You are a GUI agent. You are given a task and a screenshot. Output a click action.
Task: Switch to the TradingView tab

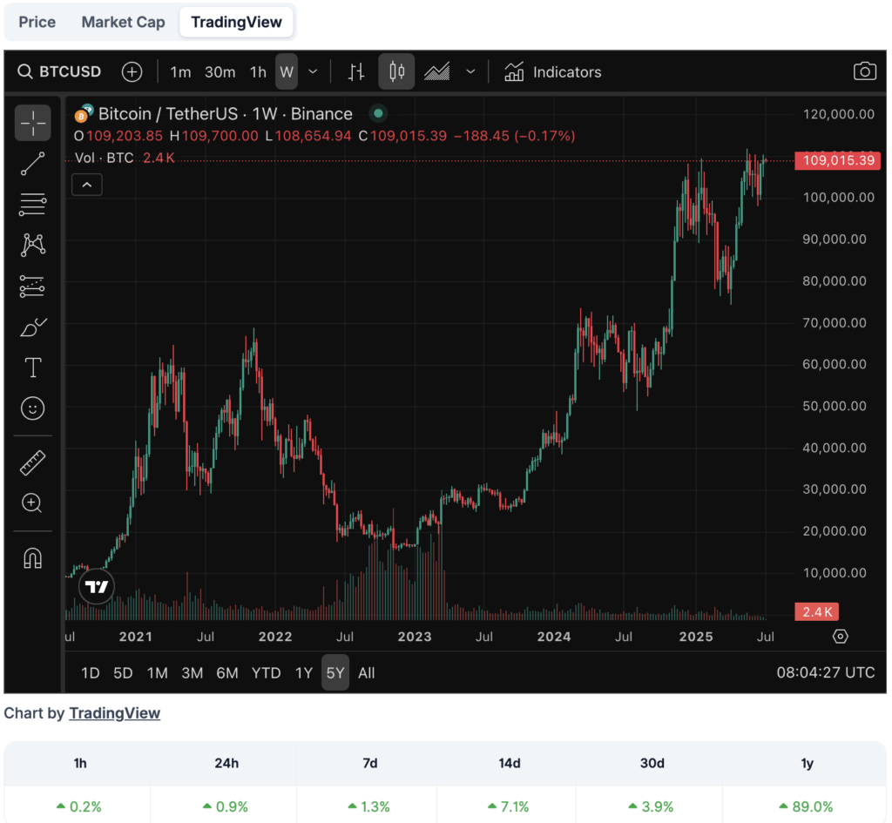point(236,22)
